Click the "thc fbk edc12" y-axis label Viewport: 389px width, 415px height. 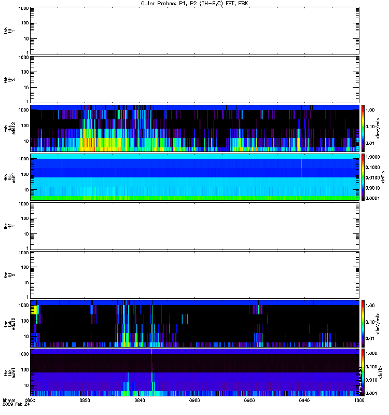[x=9, y=324]
